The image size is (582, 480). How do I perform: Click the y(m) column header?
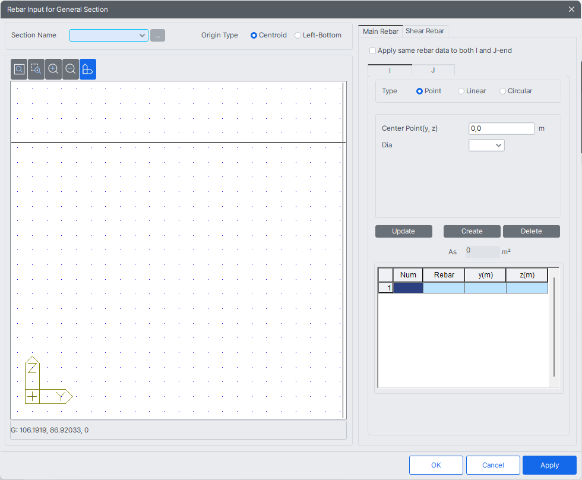[x=486, y=275]
